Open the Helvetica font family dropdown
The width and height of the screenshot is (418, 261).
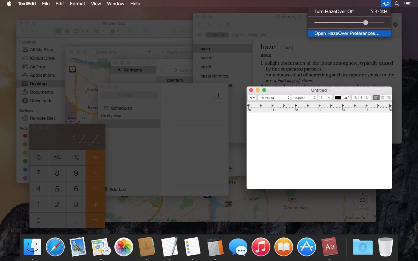click(274, 98)
